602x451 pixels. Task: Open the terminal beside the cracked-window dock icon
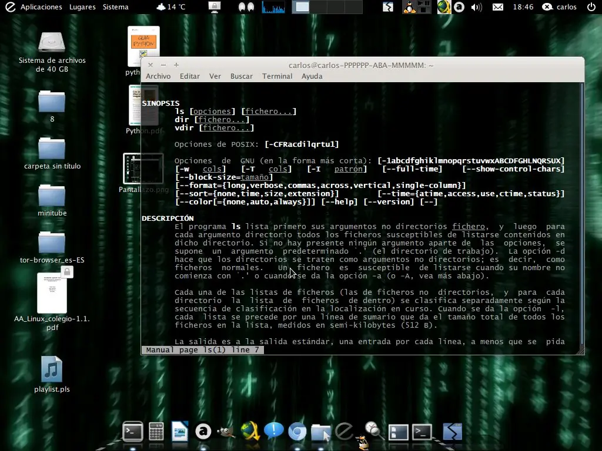422,432
